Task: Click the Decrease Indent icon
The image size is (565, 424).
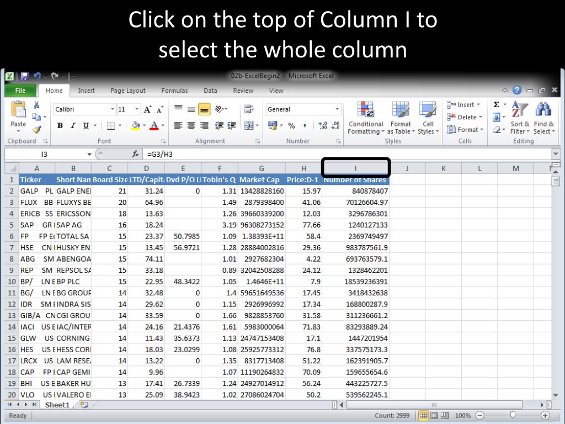Action: tap(219, 125)
